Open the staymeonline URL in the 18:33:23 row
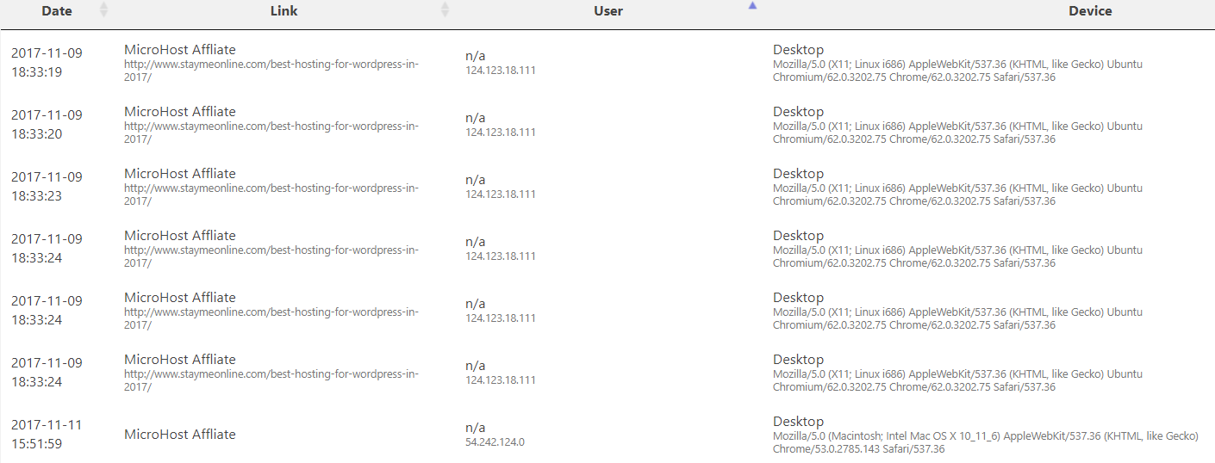Image resolution: width=1215 pixels, height=463 pixels. point(271,194)
